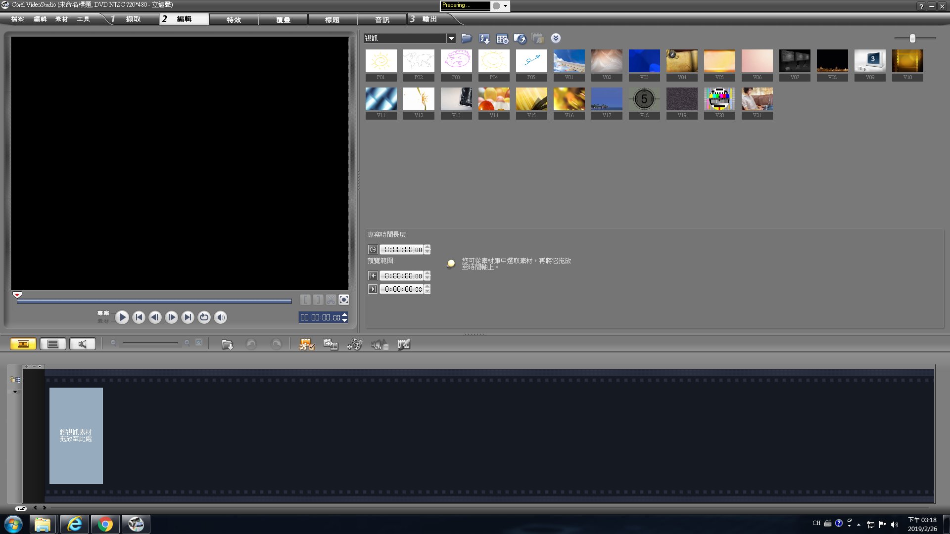
Task: Open Help with the question mark button
Action: pyautogui.click(x=921, y=6)
